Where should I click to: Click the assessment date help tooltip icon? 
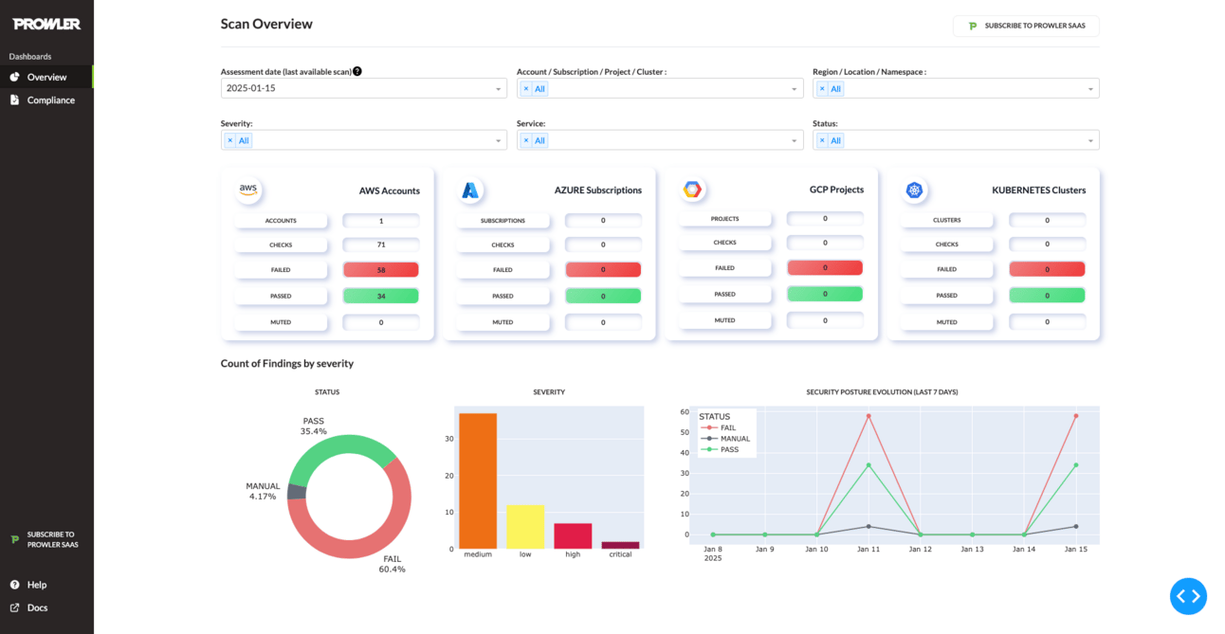point(357,71)
